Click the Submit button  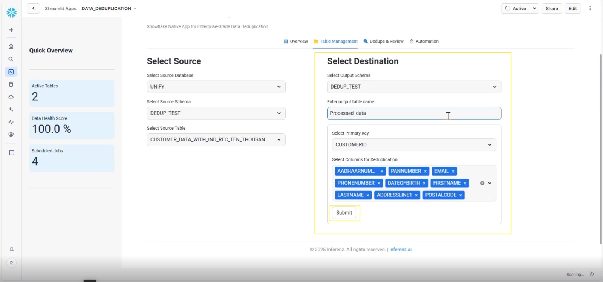pos(344,213)
